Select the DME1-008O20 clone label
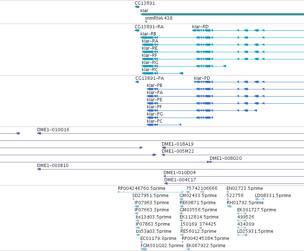The height and width of the screenshot is (251, 304). [x=226, y=158]
